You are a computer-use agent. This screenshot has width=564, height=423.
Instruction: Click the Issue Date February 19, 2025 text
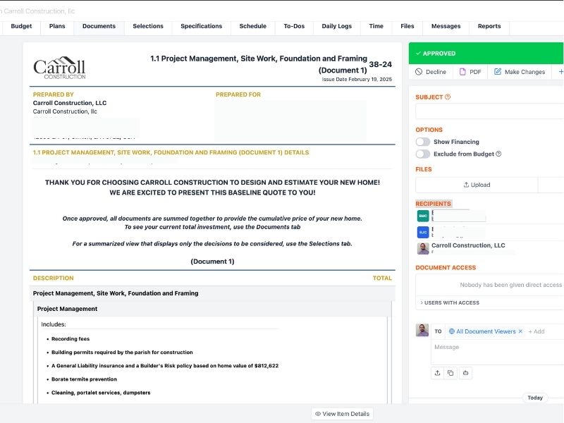(x=357, y=79)
